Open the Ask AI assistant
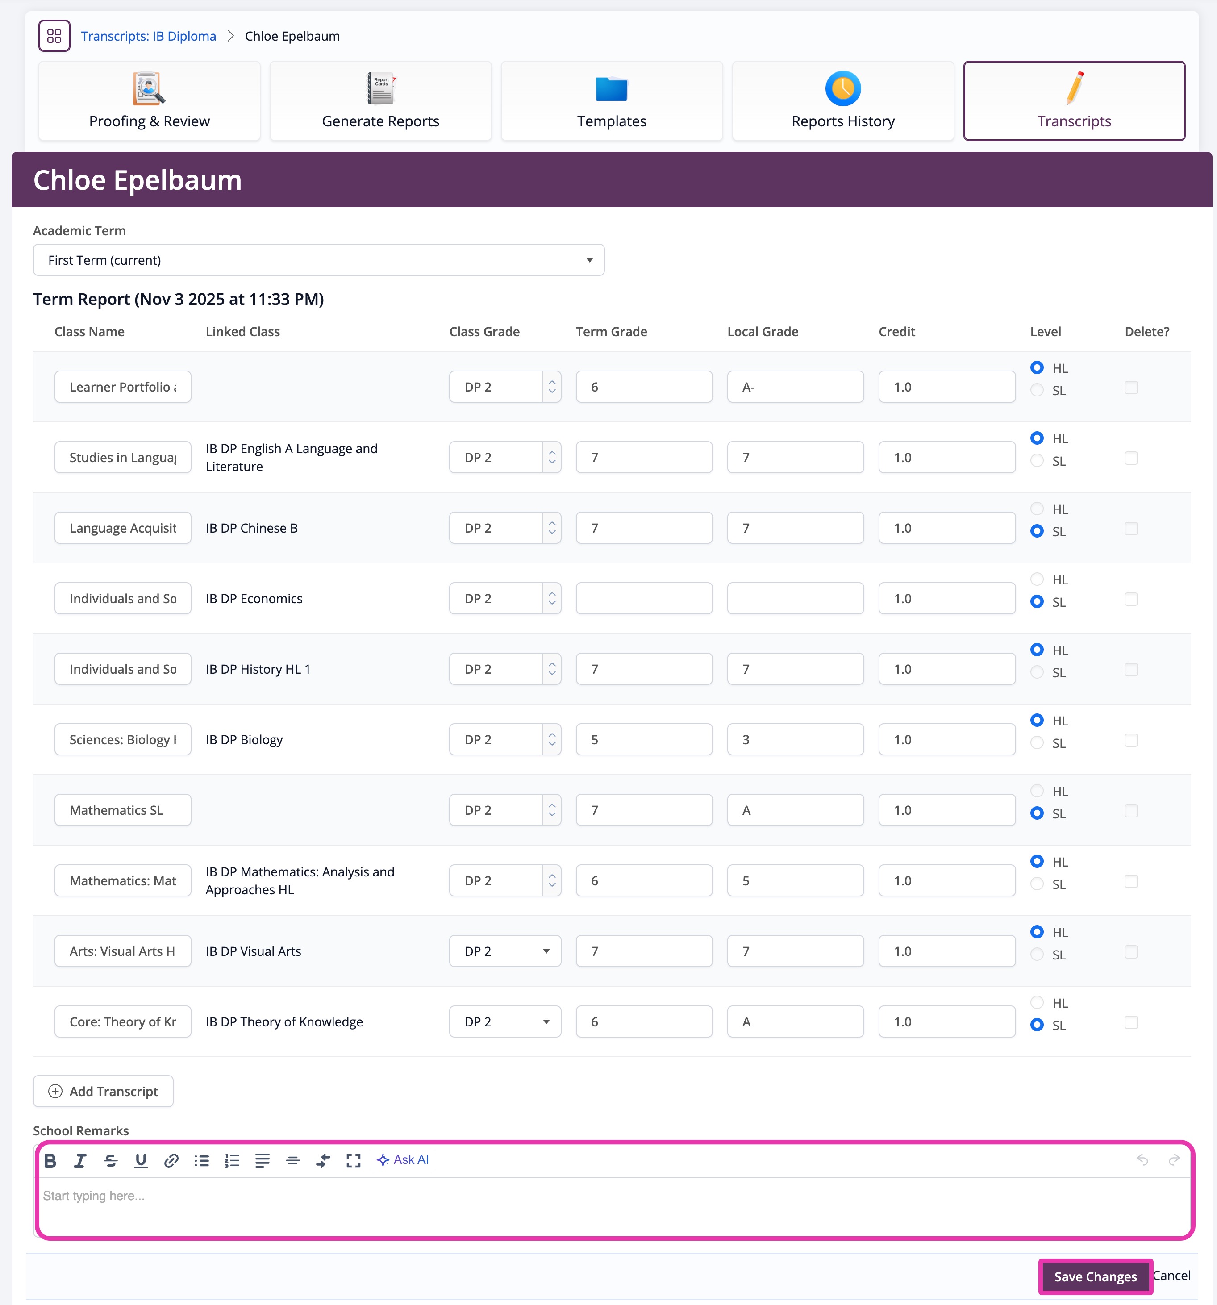The height and width of the screenshot is (1305, 1217). point(402,1159)
